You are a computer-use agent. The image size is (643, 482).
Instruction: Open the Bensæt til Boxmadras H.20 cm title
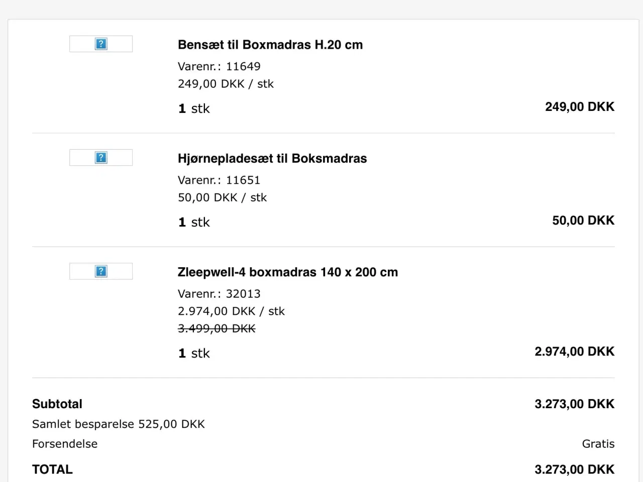(x=270, y=45)
